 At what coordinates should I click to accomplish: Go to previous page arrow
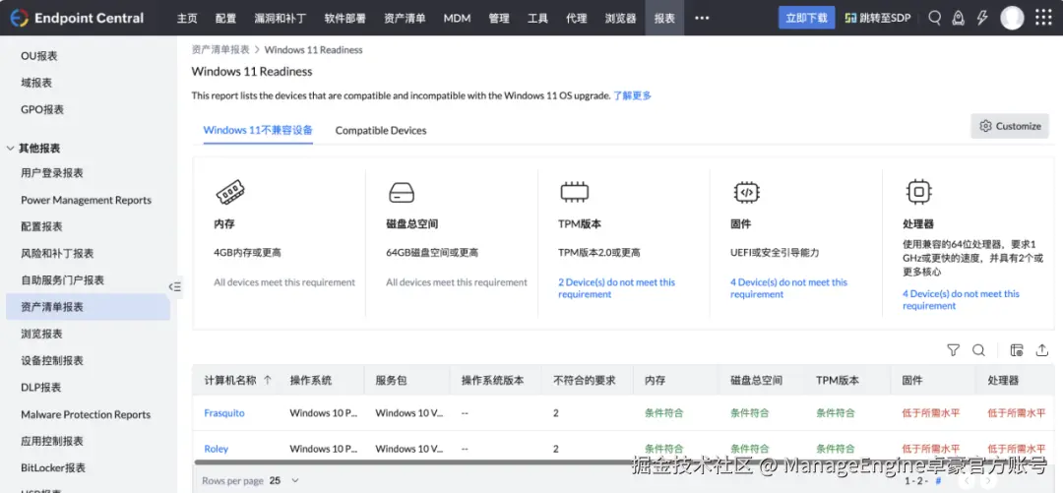click(969, 481)
